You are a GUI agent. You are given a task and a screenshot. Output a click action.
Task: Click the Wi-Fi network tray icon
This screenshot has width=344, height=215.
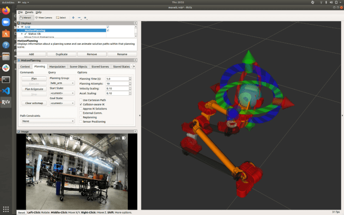(321, 2)
